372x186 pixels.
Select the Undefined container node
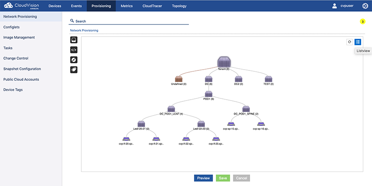point(179,79)
